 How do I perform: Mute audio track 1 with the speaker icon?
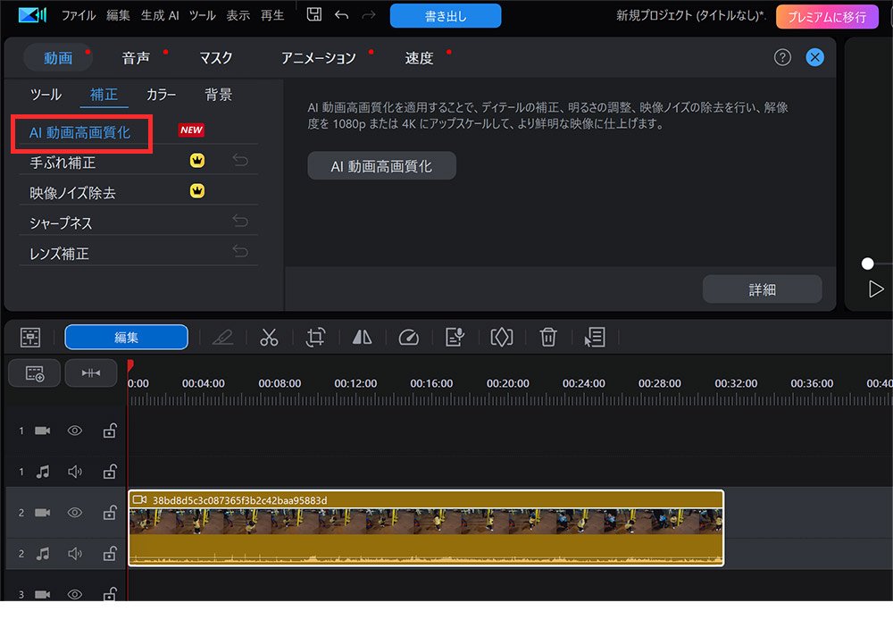75,472
